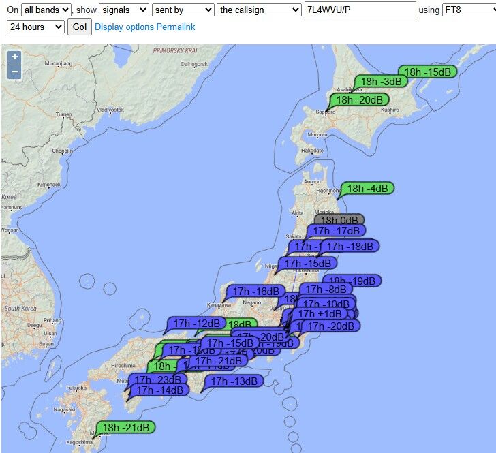Select the green '18h -20dB' marker near Sapporo
Screen dimensions: 496x453
[x=359, y=100]
